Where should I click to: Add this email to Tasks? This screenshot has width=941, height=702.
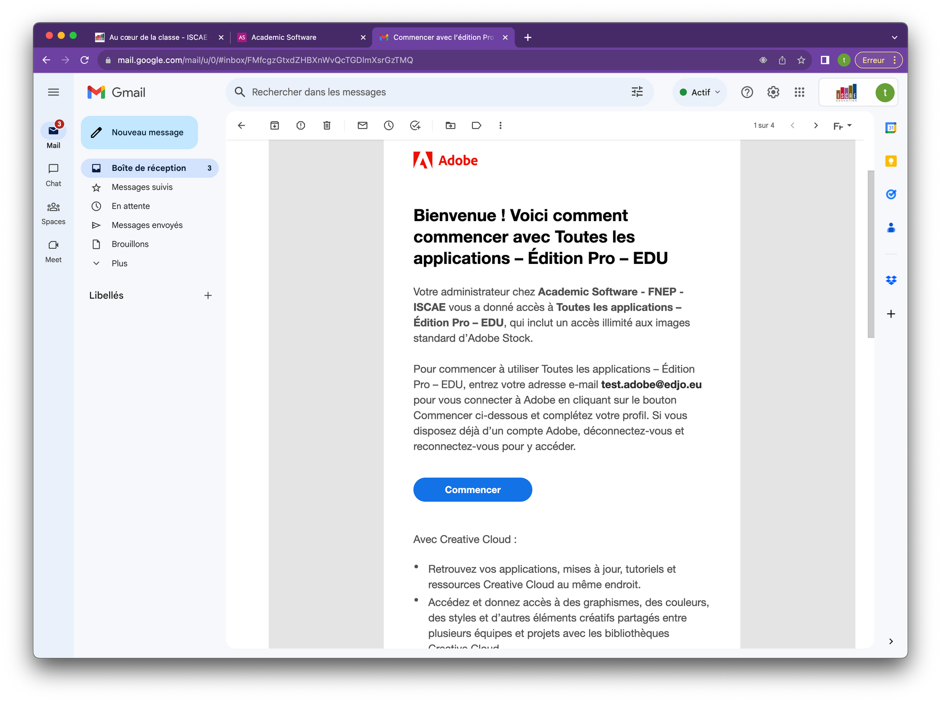click(x=415, y=126)
